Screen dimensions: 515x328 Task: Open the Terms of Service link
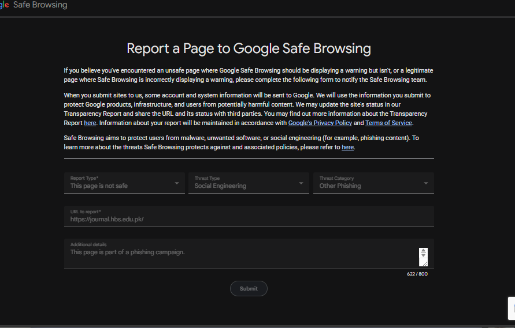388,123
